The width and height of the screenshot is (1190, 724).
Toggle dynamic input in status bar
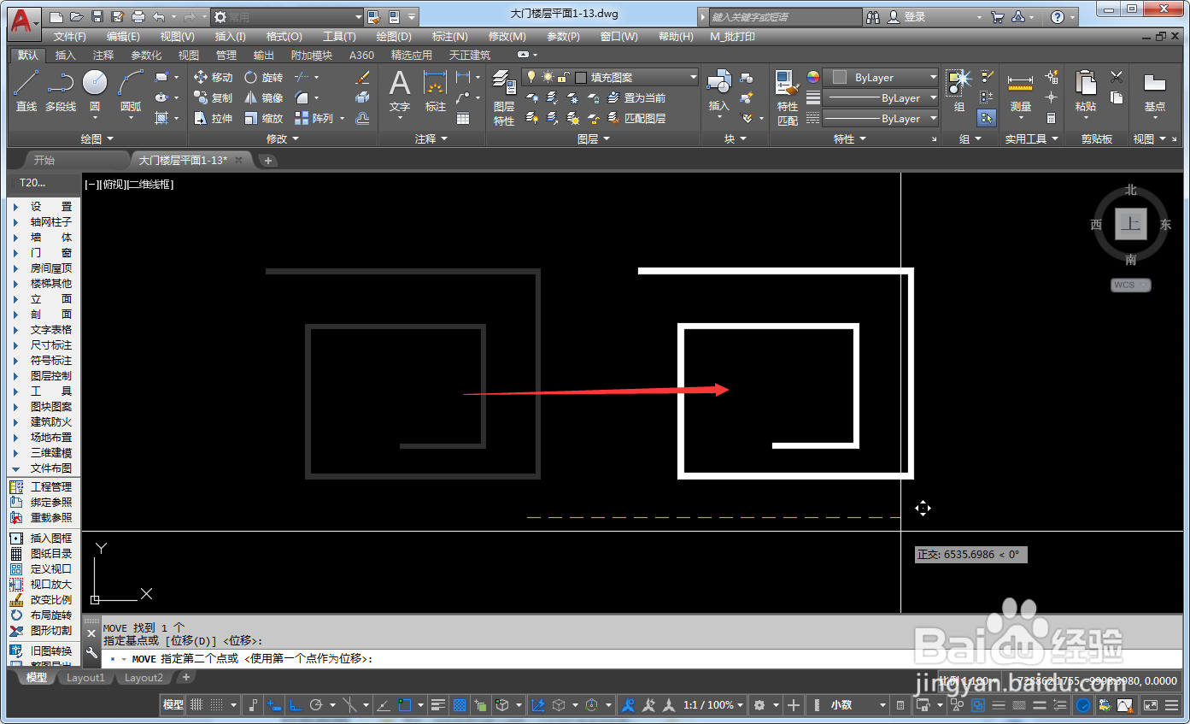click(275, 705)
